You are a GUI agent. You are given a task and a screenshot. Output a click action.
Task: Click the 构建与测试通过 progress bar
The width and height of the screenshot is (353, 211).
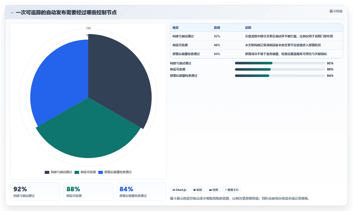pos(280,63)
